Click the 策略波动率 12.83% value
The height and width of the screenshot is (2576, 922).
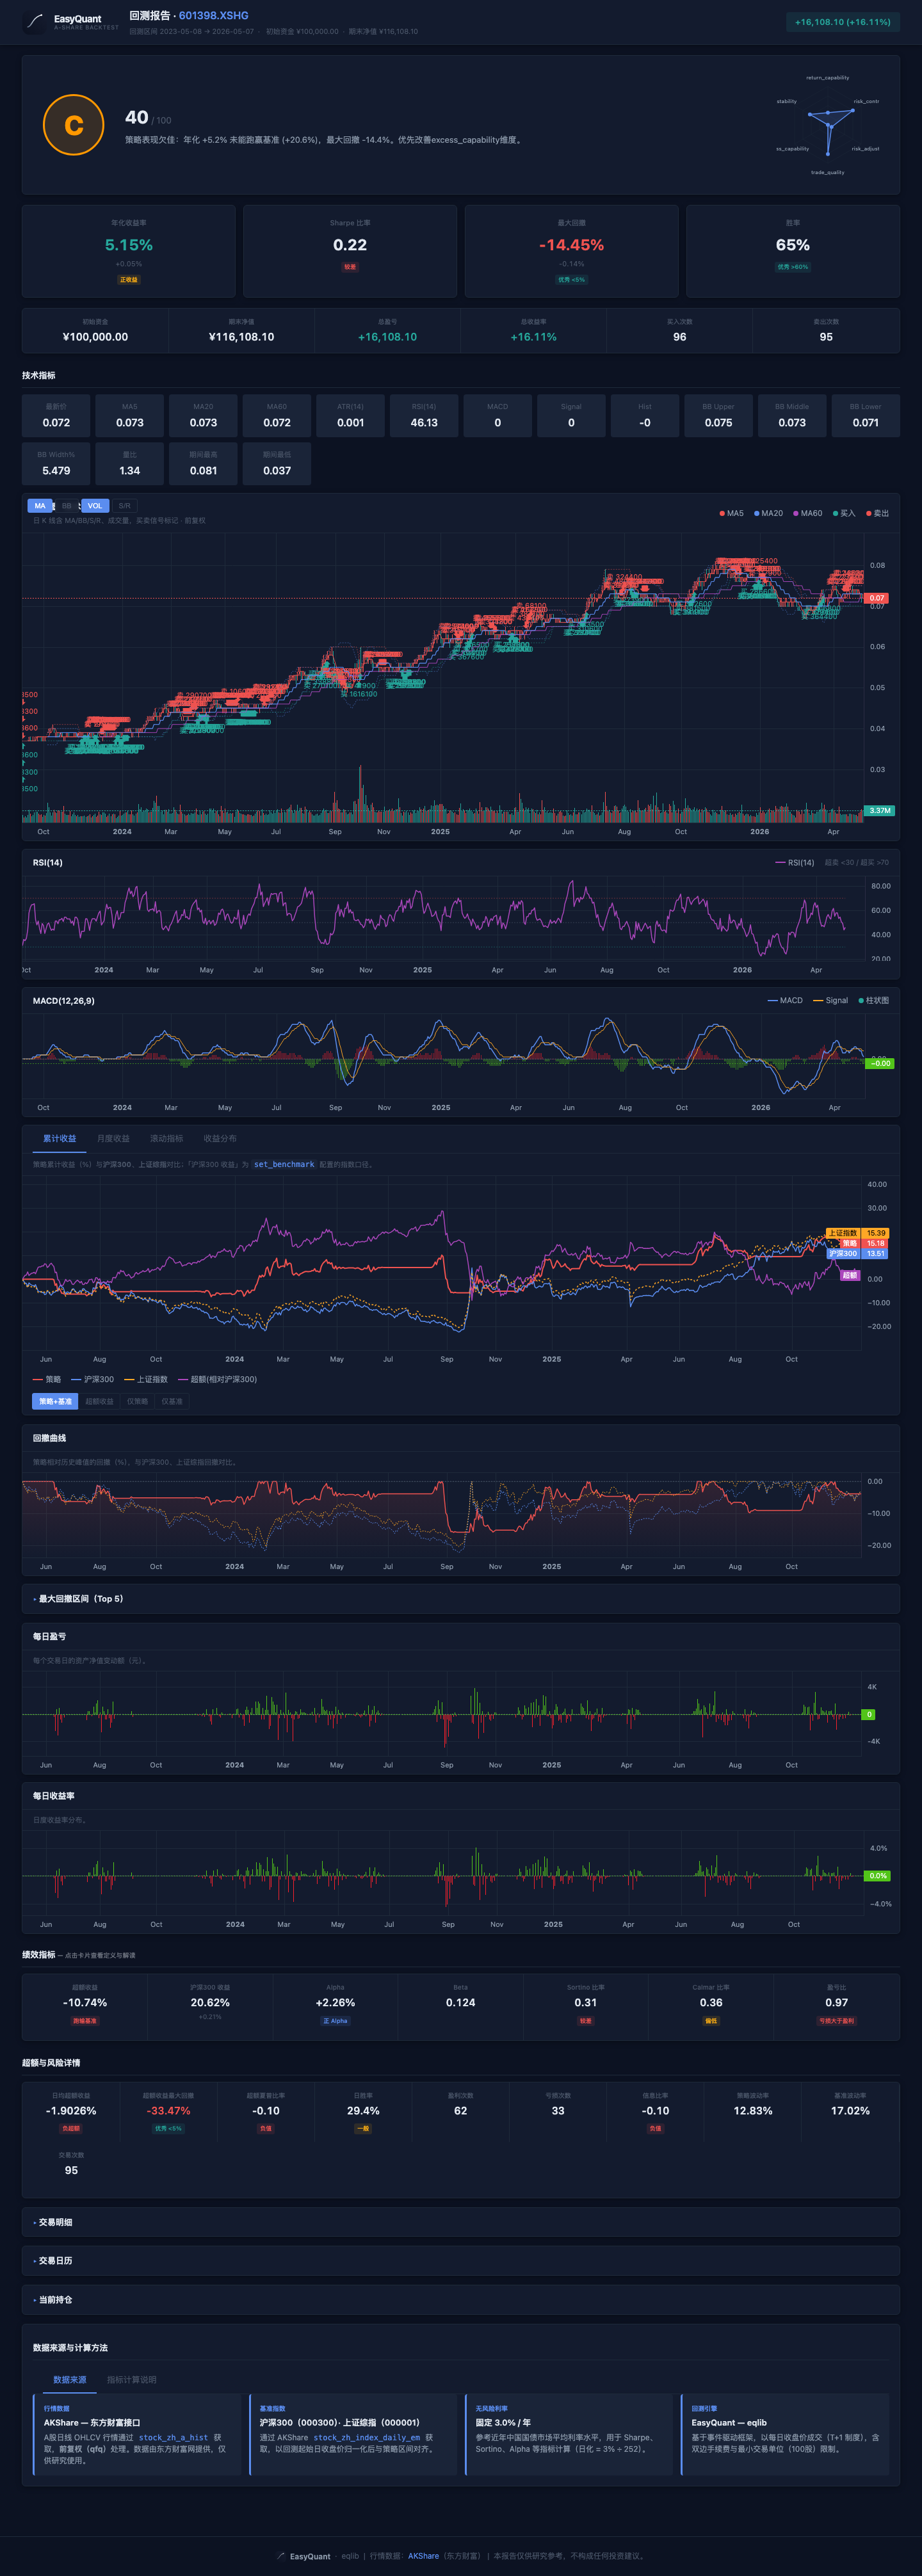753,2111
